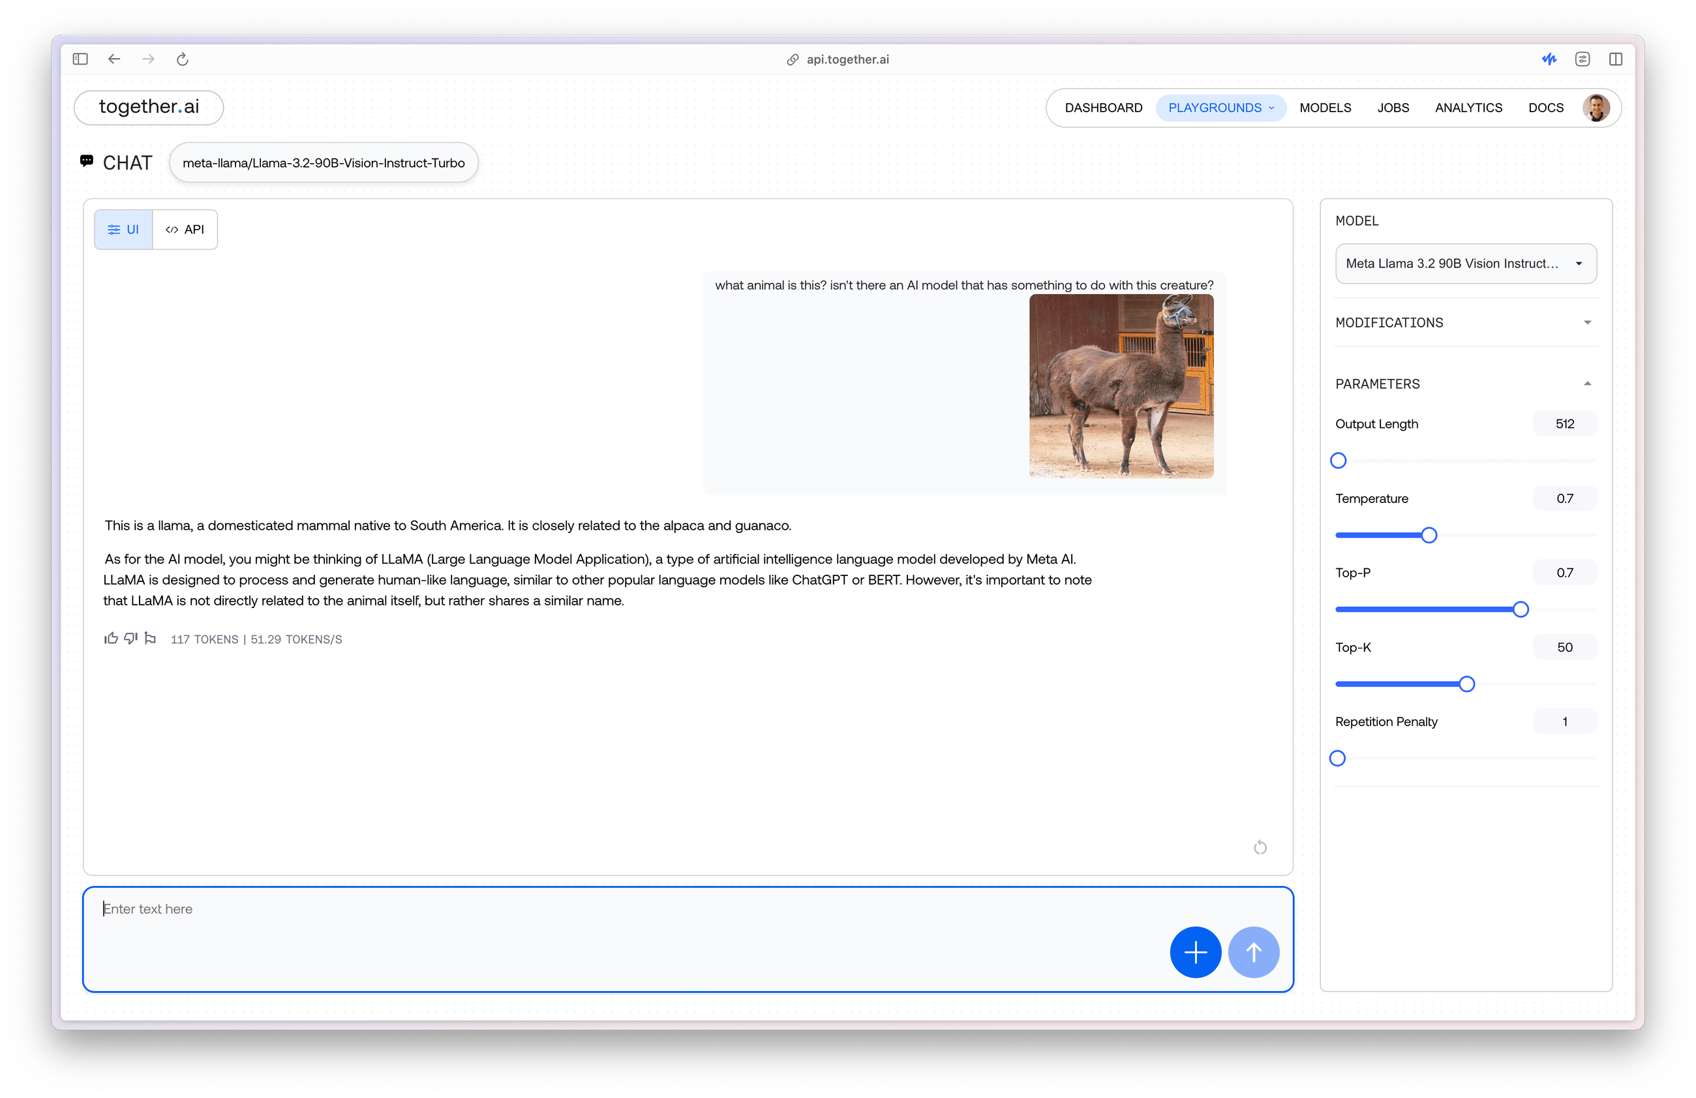The height and width of the screenshot is (1098, 1696).
Task: Navigate to the MODELS page
Action: tap(1325, 108)
